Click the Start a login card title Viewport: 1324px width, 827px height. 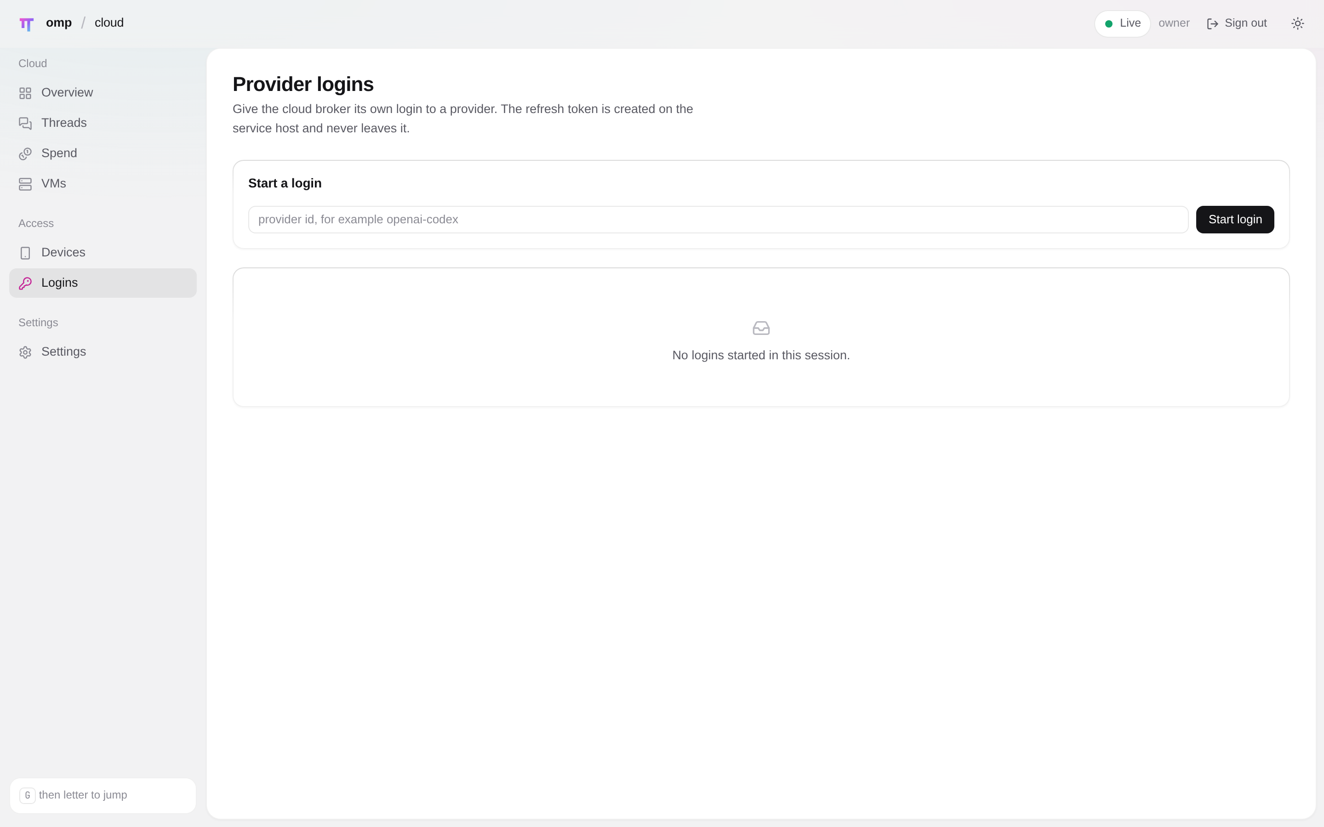(x=285, y=183)
